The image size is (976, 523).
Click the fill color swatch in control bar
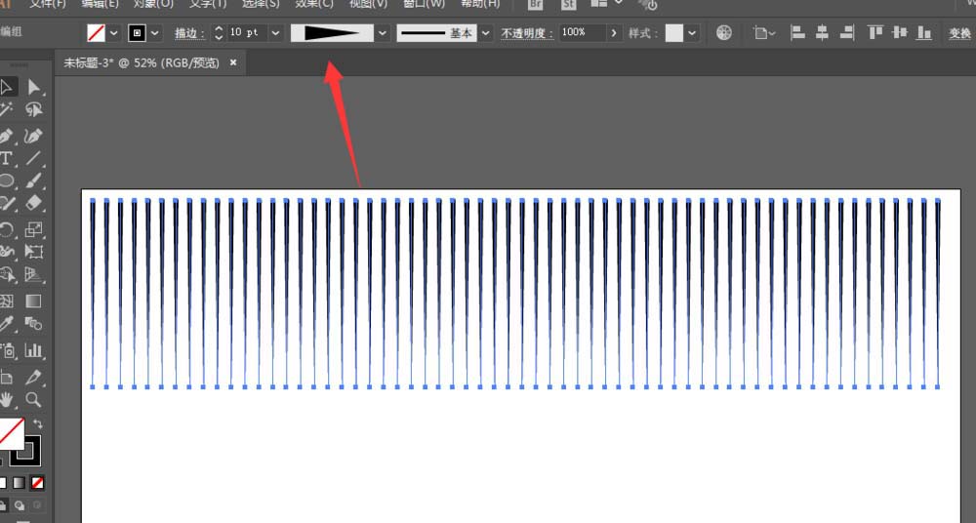point(96,33)
